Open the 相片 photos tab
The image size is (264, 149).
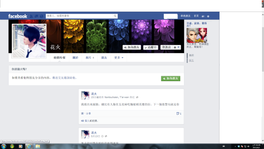90,58
